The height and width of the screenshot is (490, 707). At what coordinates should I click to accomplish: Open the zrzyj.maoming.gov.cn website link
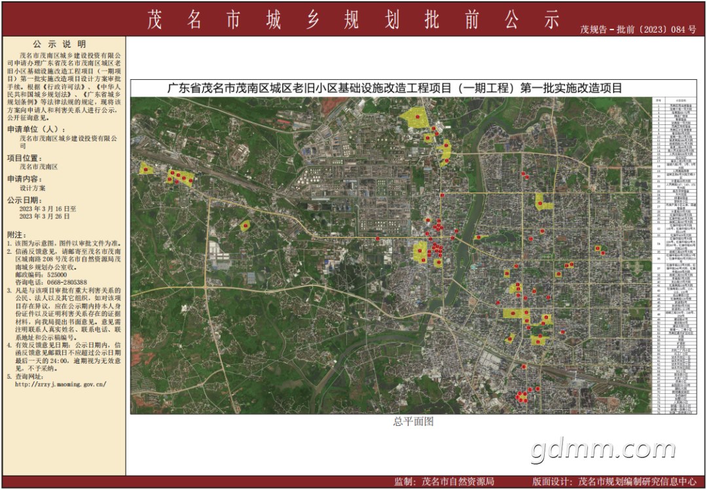point(61,385)
